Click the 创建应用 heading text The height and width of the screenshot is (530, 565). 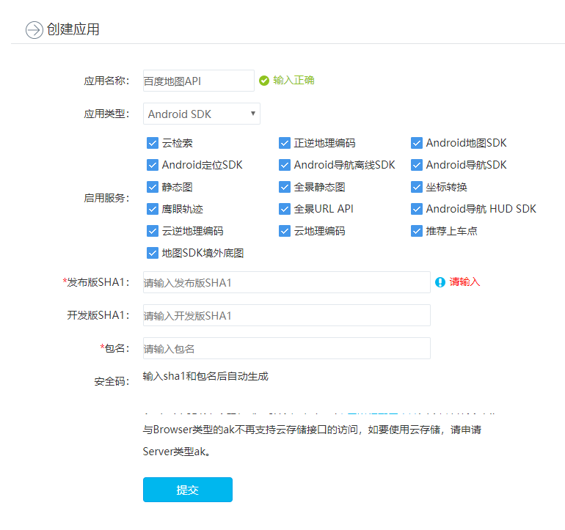(73, 29)
